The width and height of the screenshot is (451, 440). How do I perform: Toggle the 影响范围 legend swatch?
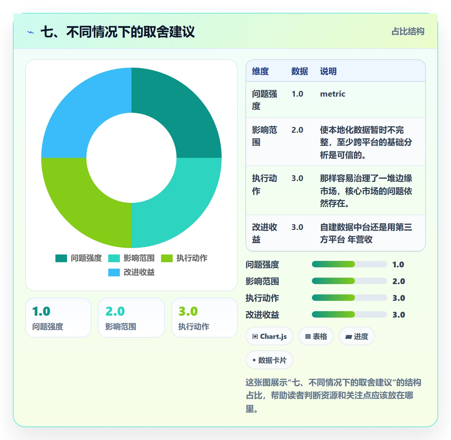pyautogui.click(x=114, y=258)
